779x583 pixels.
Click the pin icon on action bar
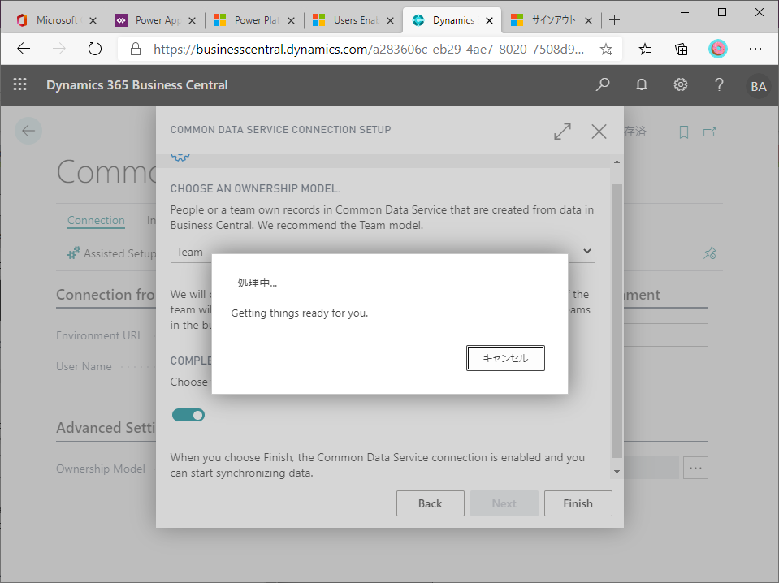click(x=710, y=253)
